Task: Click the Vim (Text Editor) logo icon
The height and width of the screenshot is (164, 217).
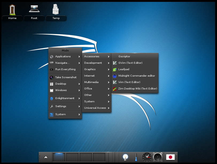Action: (x=115, y=82)
